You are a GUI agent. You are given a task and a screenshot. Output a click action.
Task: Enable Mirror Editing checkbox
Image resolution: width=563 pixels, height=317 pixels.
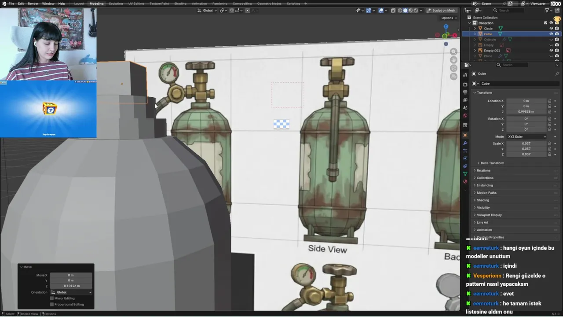pos(52,299)
